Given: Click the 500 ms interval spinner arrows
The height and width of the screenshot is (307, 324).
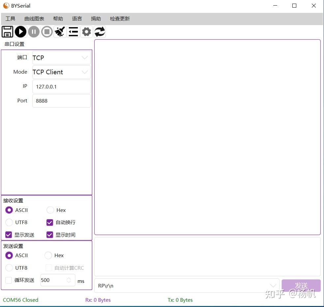Looking at the screenshot, I should click(69, 280).
